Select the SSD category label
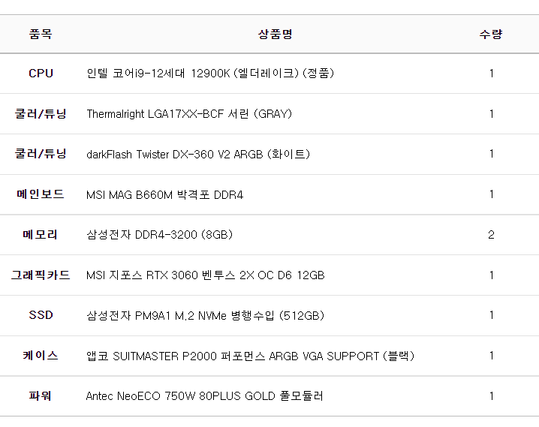Viewport: 539px width, 427px height. pos(41,315)
